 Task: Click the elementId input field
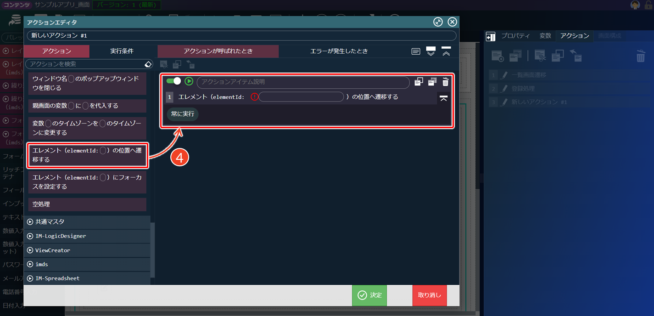[x=301, y=97]
